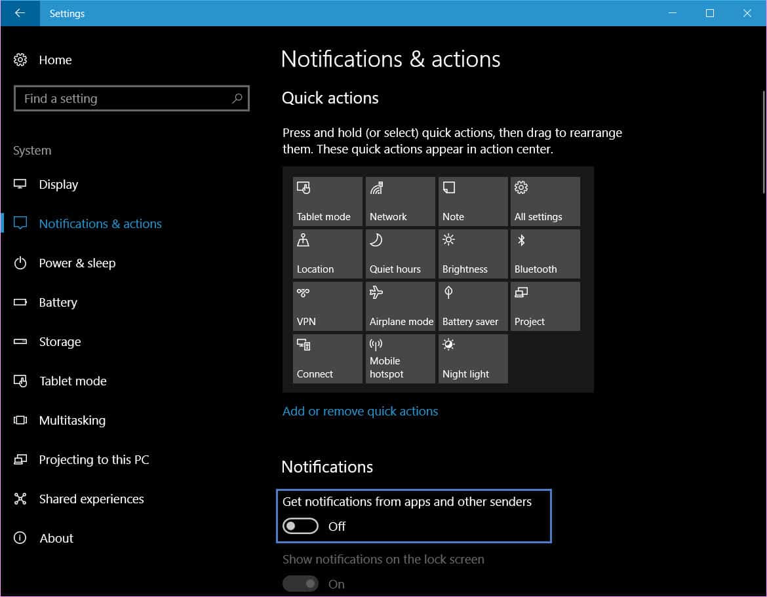Viewport: 767px width, 597px height.
Task: Click the Airplane mode quick action tile
Action: 400,306
